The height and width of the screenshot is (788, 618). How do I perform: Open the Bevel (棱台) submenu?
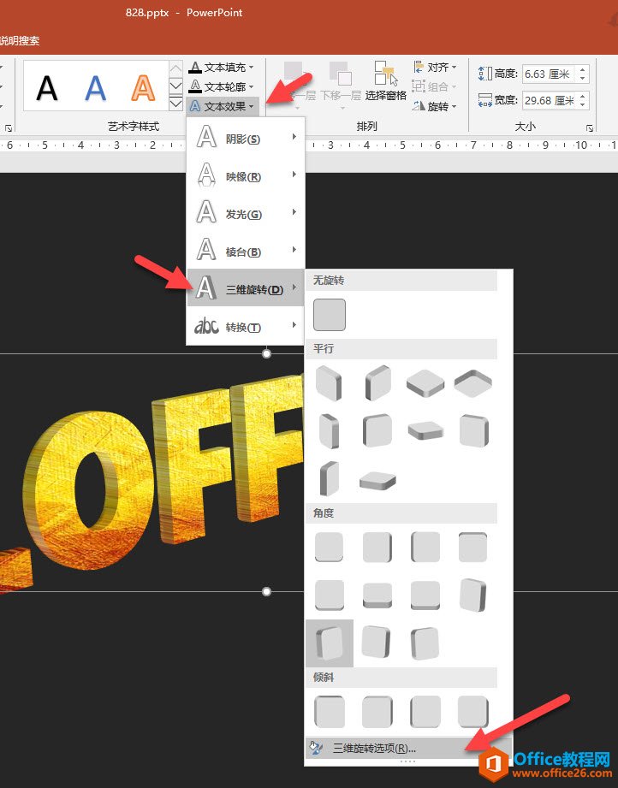pyautogui.click(x=246, y=251)
